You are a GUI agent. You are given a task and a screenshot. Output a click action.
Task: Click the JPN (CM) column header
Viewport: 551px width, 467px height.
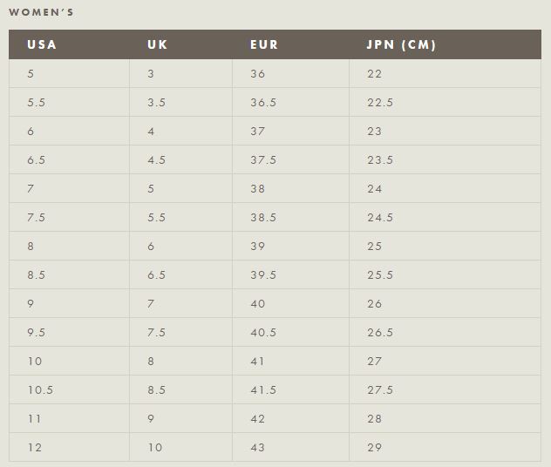[x=401, y=44]
